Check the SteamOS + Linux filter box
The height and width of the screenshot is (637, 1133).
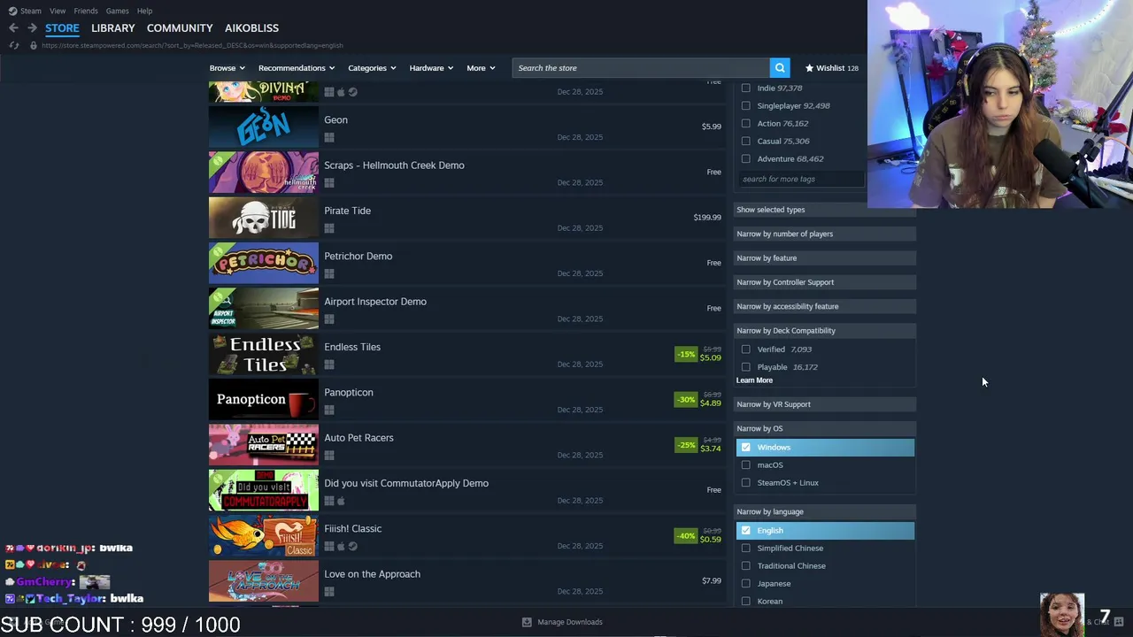pos(745,483)
